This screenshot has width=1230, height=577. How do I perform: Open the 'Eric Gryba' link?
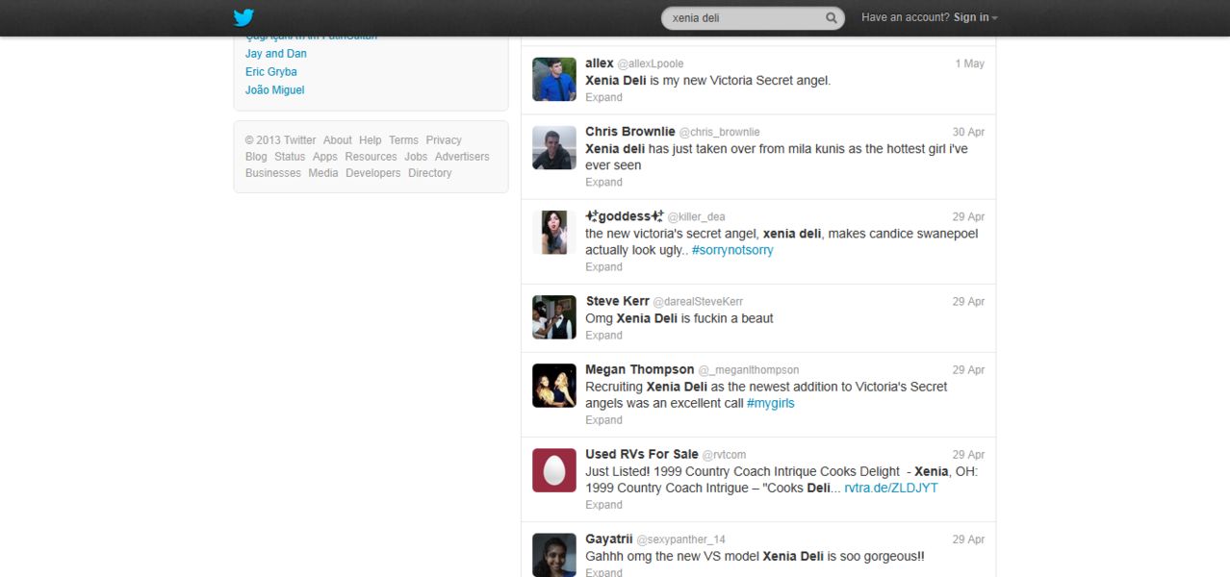(x=271, y=72)
